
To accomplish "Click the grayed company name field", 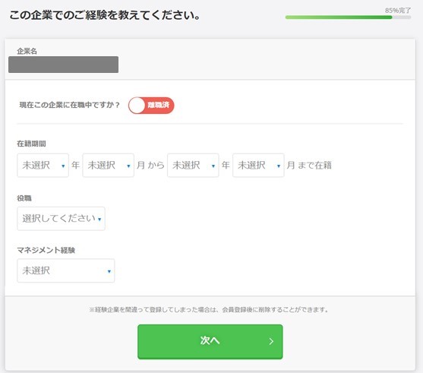I will [x=63, y=65].
